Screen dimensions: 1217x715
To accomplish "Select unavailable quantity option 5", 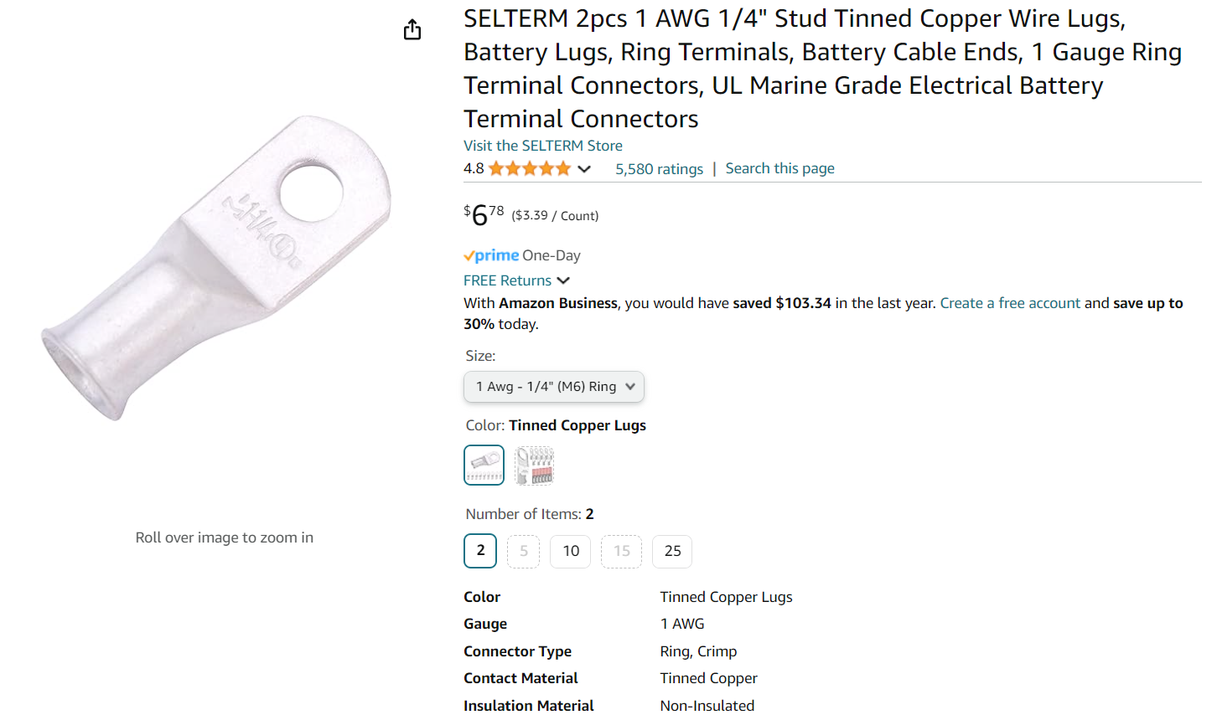I will tap(524, 551).
